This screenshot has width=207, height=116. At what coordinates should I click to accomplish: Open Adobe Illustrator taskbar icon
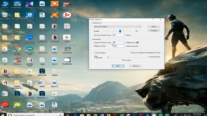point(115,115)
